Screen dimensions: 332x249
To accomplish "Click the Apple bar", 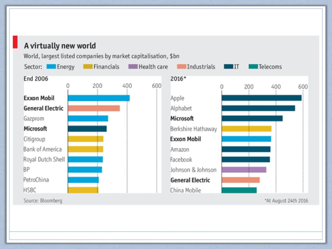I will pos(262,98).
